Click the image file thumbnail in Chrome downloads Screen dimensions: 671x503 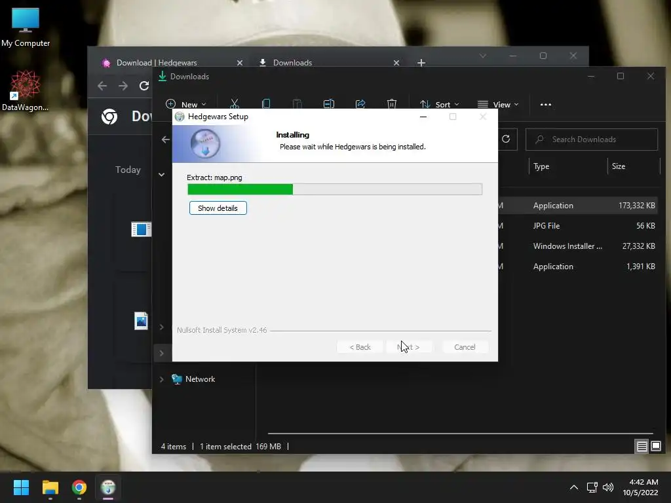point(141,321)
